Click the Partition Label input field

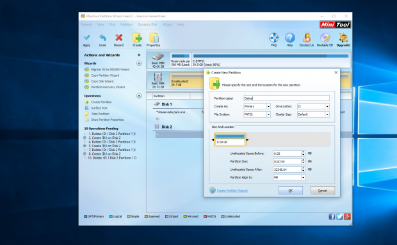coord(286,99)
